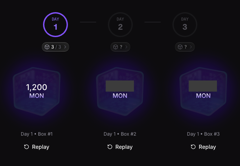The height and width of the screenshot is (166, 240).
Task: Click the Day 2 box cube icon
Action: click(x=116, y=47)
